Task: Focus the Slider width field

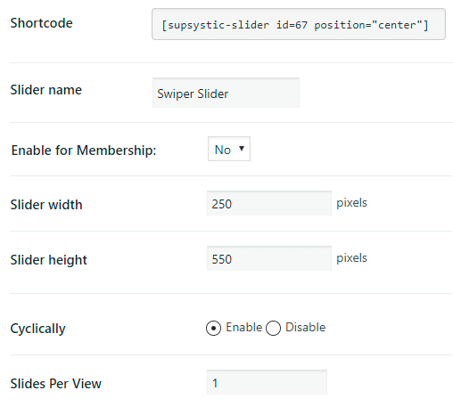Action: (269, 203)
